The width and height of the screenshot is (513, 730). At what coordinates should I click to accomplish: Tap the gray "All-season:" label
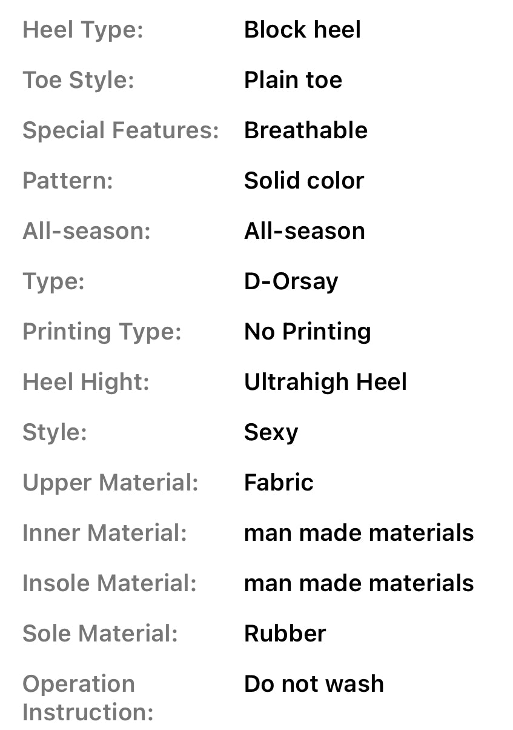click(x=86, y=231)
